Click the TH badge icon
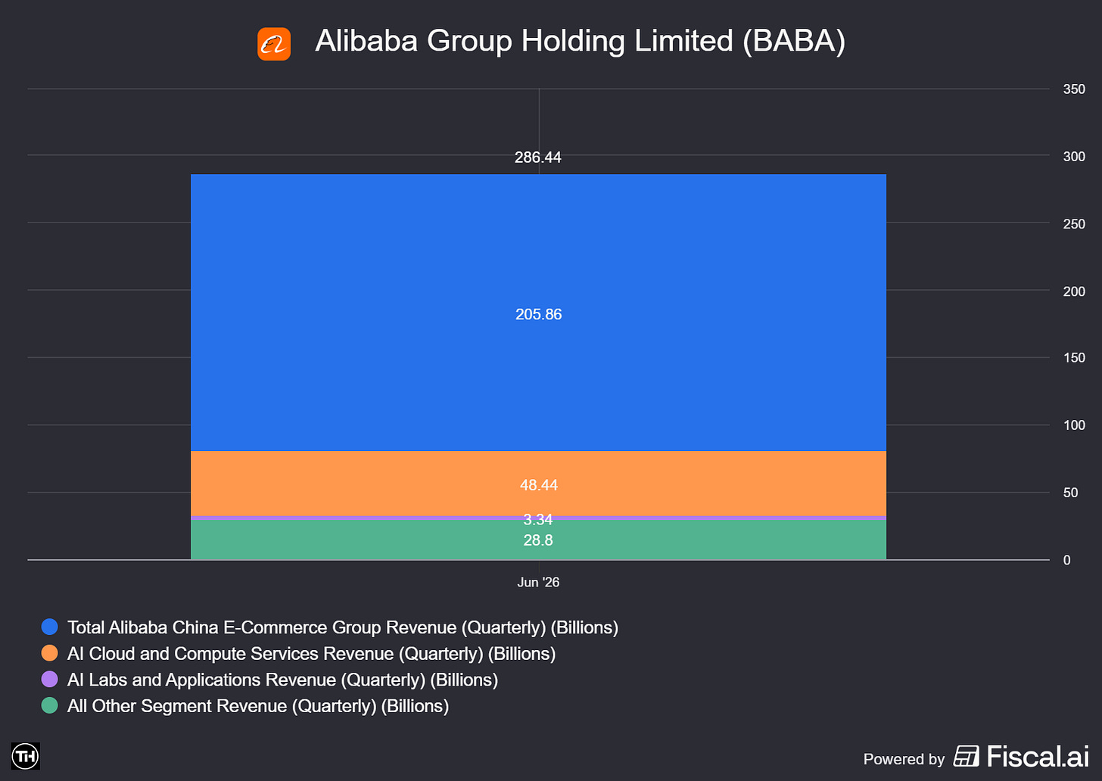The width and height of the screenshot is (1102, 781). pos(26,755)
